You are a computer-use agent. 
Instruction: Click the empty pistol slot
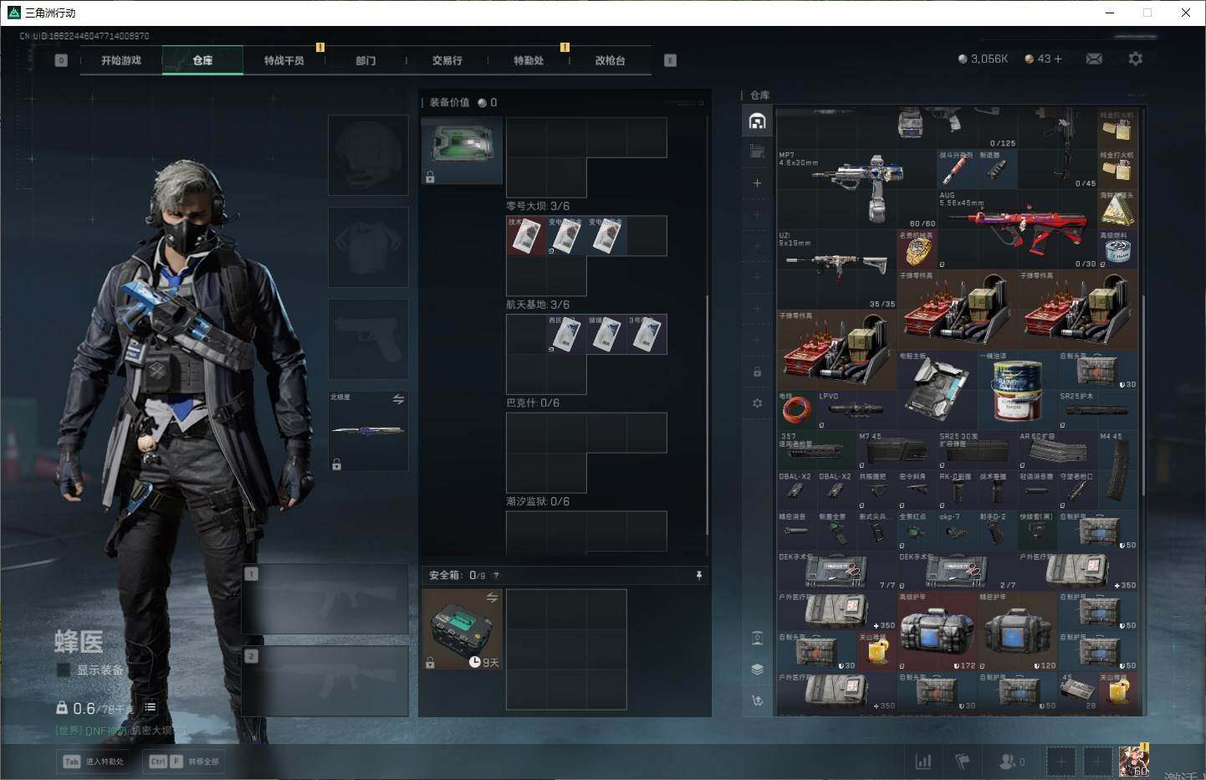pyautogui.click(x=368, y=339)
